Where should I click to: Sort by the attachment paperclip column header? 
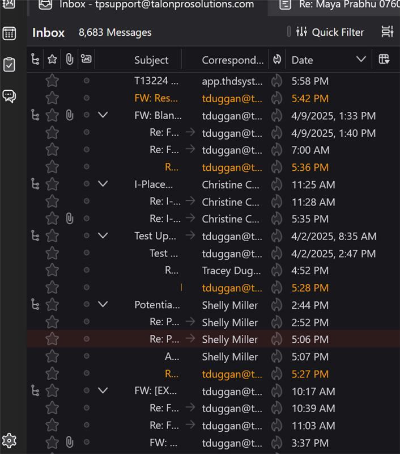coord(69,60)
